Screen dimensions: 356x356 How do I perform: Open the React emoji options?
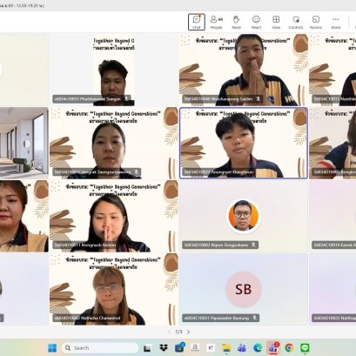[256, 22]
